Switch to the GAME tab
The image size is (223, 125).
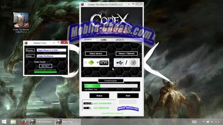(x=104, y=40)
